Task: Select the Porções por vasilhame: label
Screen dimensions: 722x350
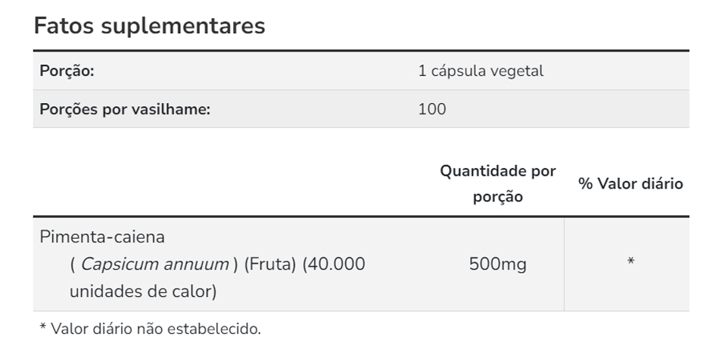Action: pos(125,109)
